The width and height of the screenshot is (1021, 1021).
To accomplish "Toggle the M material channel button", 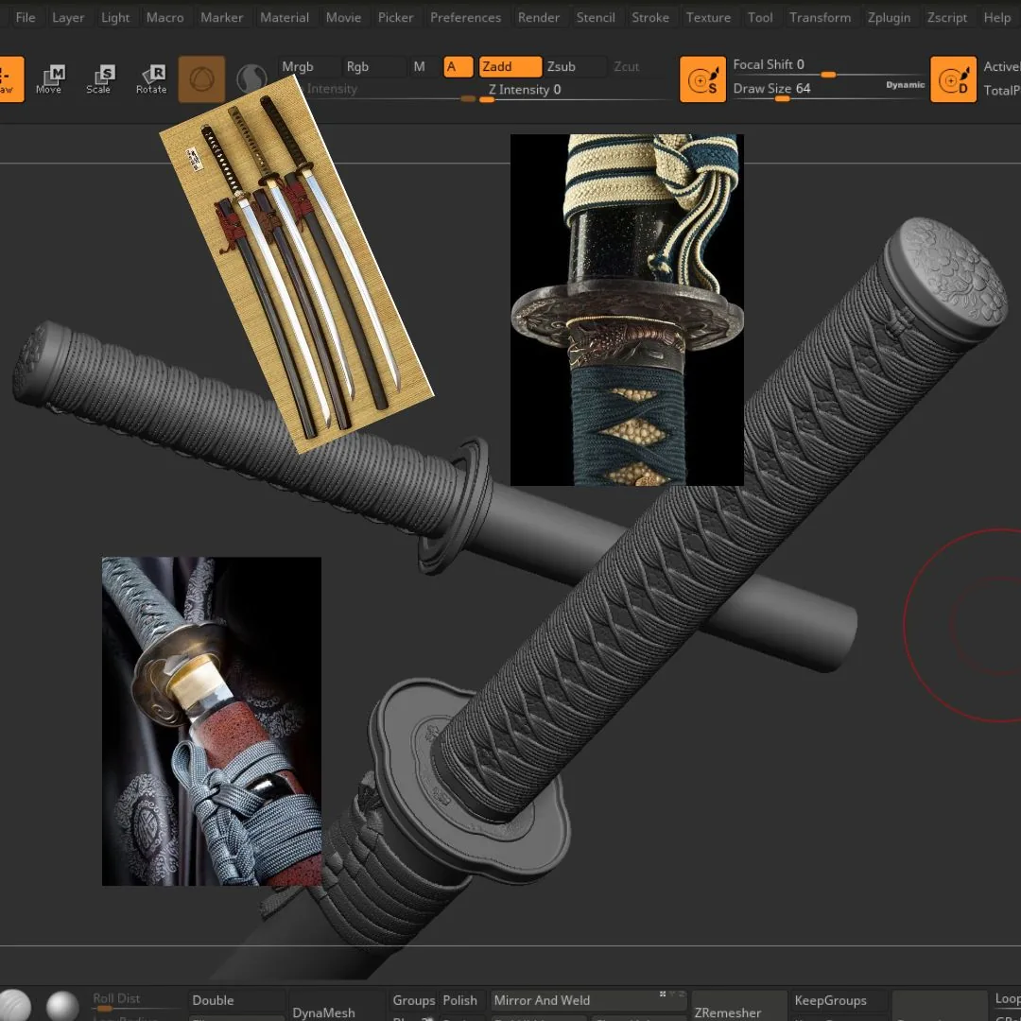I will (x=424, y=66).
